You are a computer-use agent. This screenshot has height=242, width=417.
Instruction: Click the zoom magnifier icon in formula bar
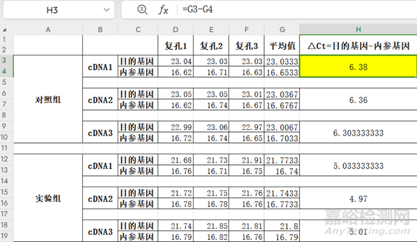(x=142, y=10)
